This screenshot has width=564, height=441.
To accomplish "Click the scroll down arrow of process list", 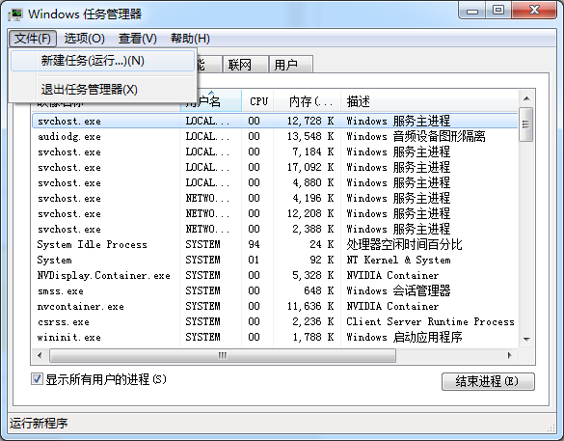I will pyautogui.click(x=526, y=339).
